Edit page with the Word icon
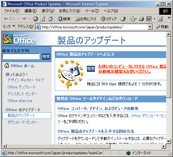 click(x=149, y=19)
